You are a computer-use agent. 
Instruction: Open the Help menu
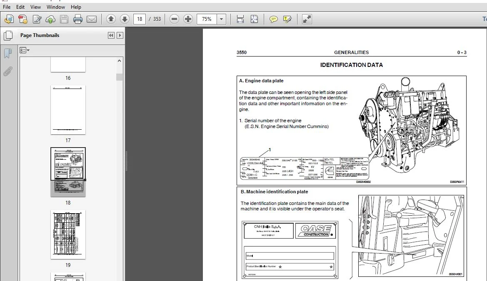pos(76,7)
